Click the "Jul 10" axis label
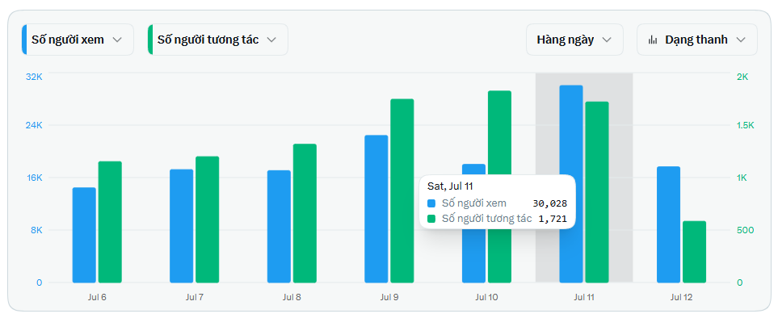Image resolution: width=778 pixels, height=318 pixels. tap(486, 298)
